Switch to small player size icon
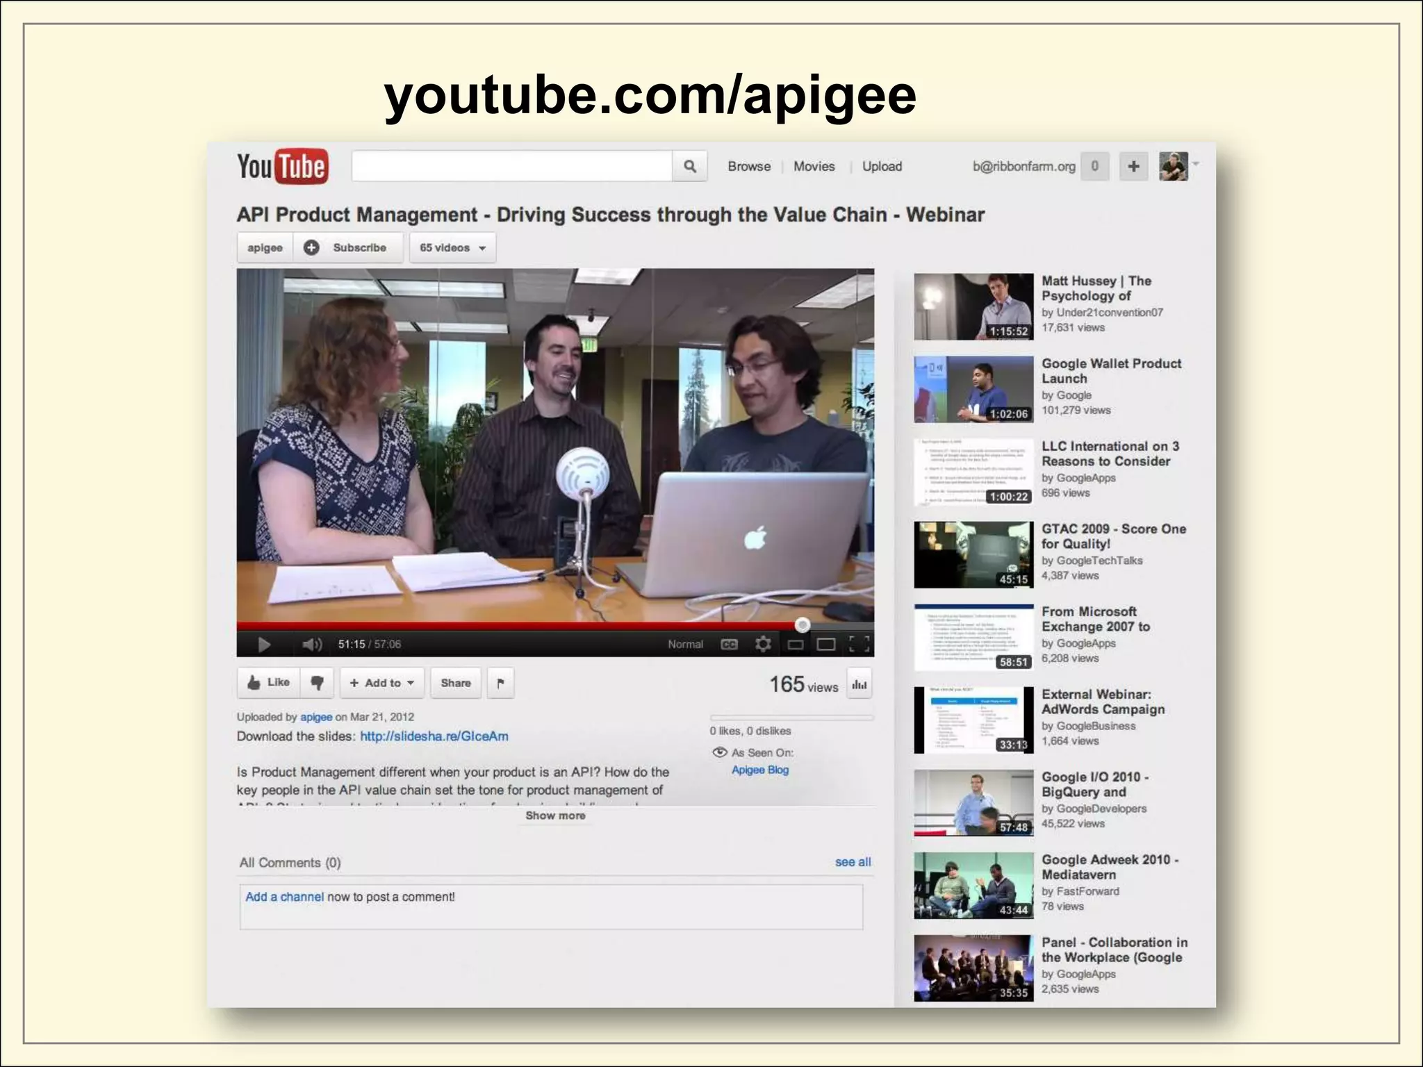Image resolution: width=1423 pixels, height=1067 pixels. tap(796, 645)
